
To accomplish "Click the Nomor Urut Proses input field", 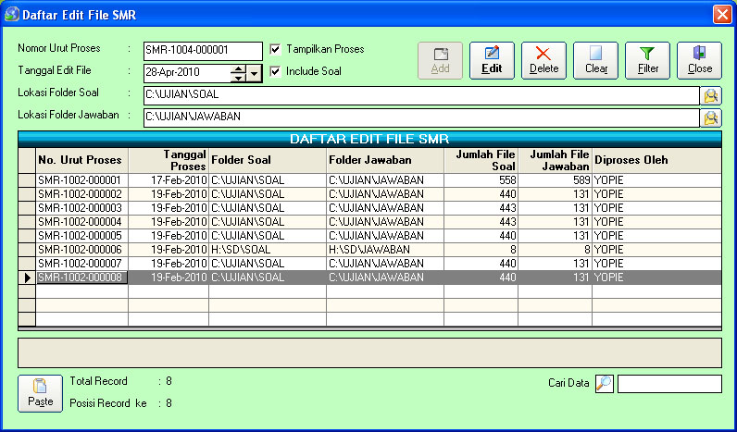I will click(x=203, y=50).
